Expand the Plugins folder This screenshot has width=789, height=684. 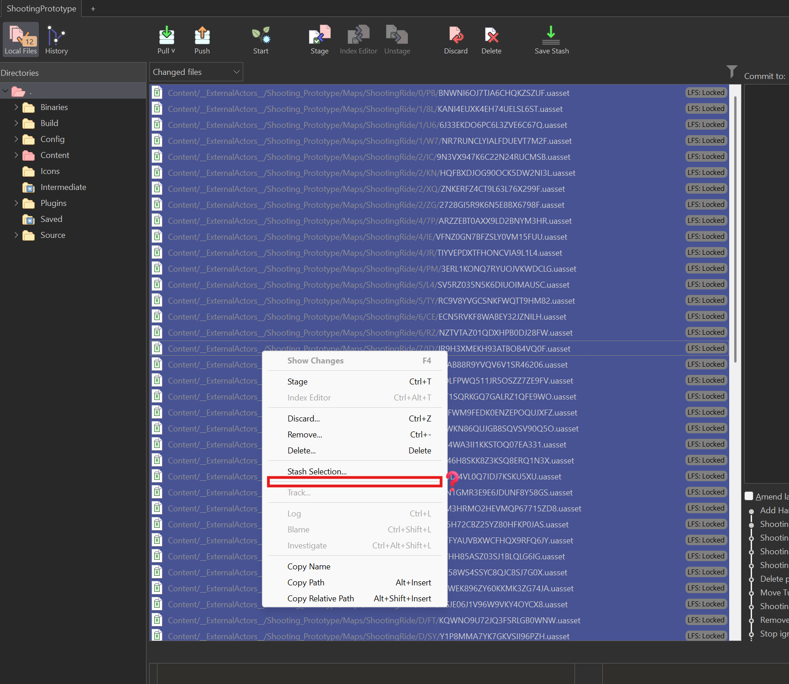point(16,203)
